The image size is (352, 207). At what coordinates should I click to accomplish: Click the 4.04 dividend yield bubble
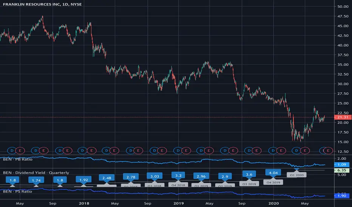[x=273, y=173]
